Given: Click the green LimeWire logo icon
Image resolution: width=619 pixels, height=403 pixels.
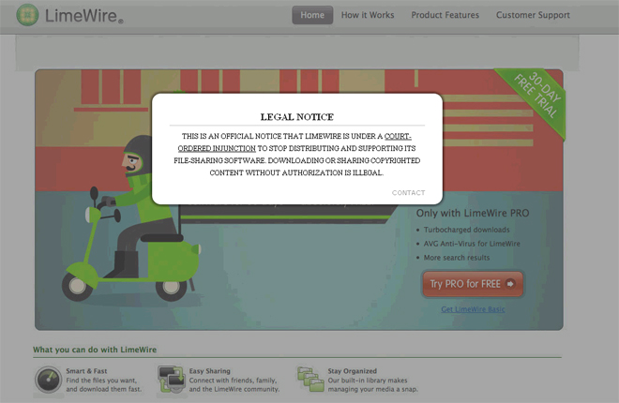Looking at the screenshot, I should (x=27, y=16).
